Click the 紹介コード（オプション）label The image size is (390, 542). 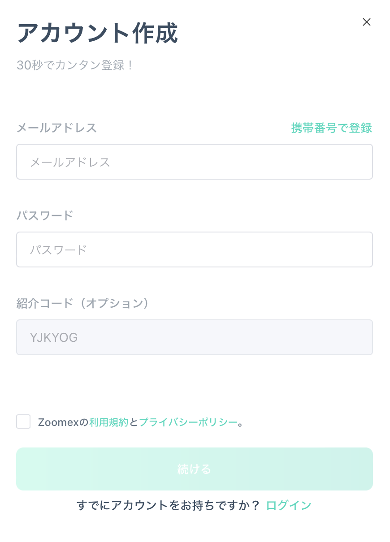[x=83, y=303]
